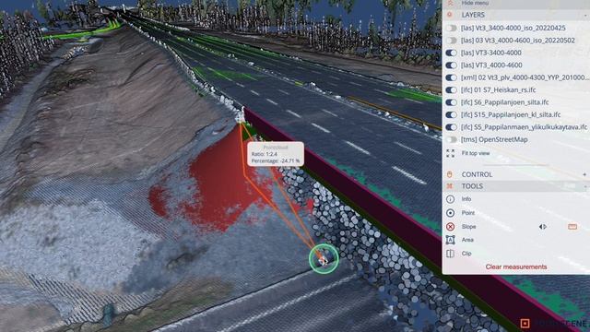Select the Area measurement tool icon

tap(451, 240)
